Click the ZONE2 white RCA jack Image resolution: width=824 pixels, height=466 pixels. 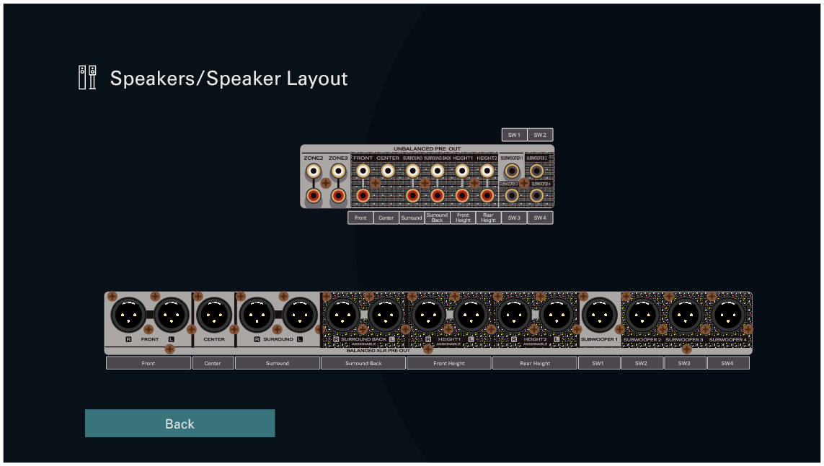314,171
